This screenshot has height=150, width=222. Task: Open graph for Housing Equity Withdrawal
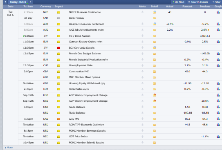218,83
